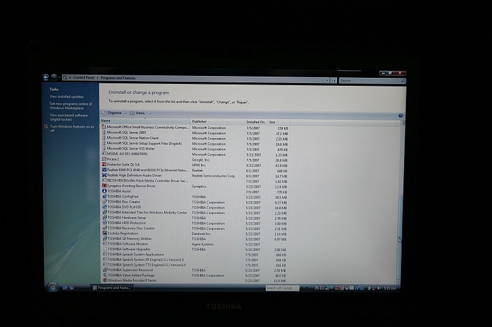Click the TOSHIBA DVD PLAYER icon

click(x=105, y=207)
